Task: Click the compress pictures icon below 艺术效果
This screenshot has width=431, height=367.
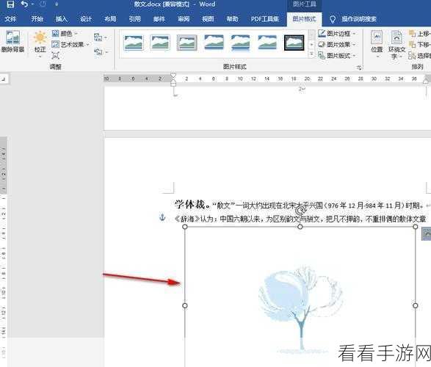Action: click(x=56, y=56)
